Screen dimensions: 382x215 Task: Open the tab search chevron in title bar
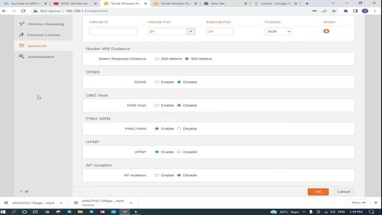click(333, 4)
